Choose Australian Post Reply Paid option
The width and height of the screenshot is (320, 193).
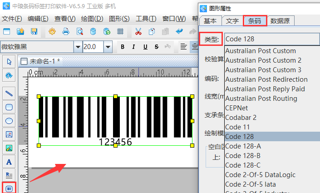tap(272, 89)
